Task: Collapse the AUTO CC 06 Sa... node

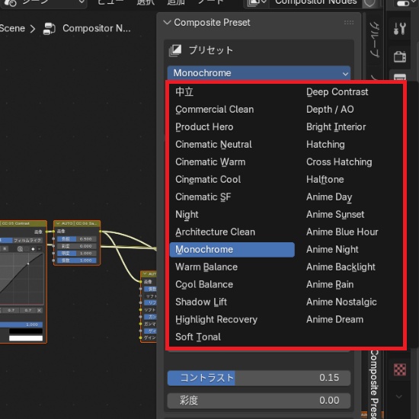Action: [x=58, y=223]
